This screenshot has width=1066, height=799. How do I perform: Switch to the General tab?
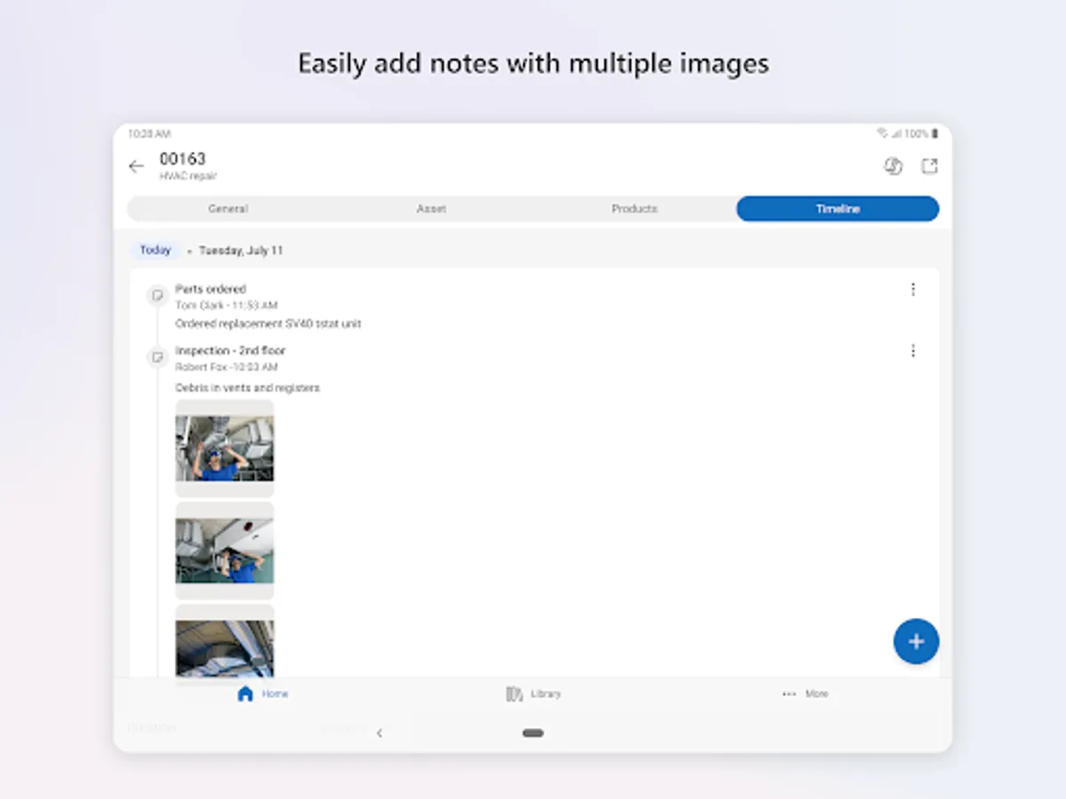coord(228,209)
